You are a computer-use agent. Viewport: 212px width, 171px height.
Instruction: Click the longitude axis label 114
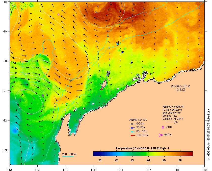pos(65,169)
